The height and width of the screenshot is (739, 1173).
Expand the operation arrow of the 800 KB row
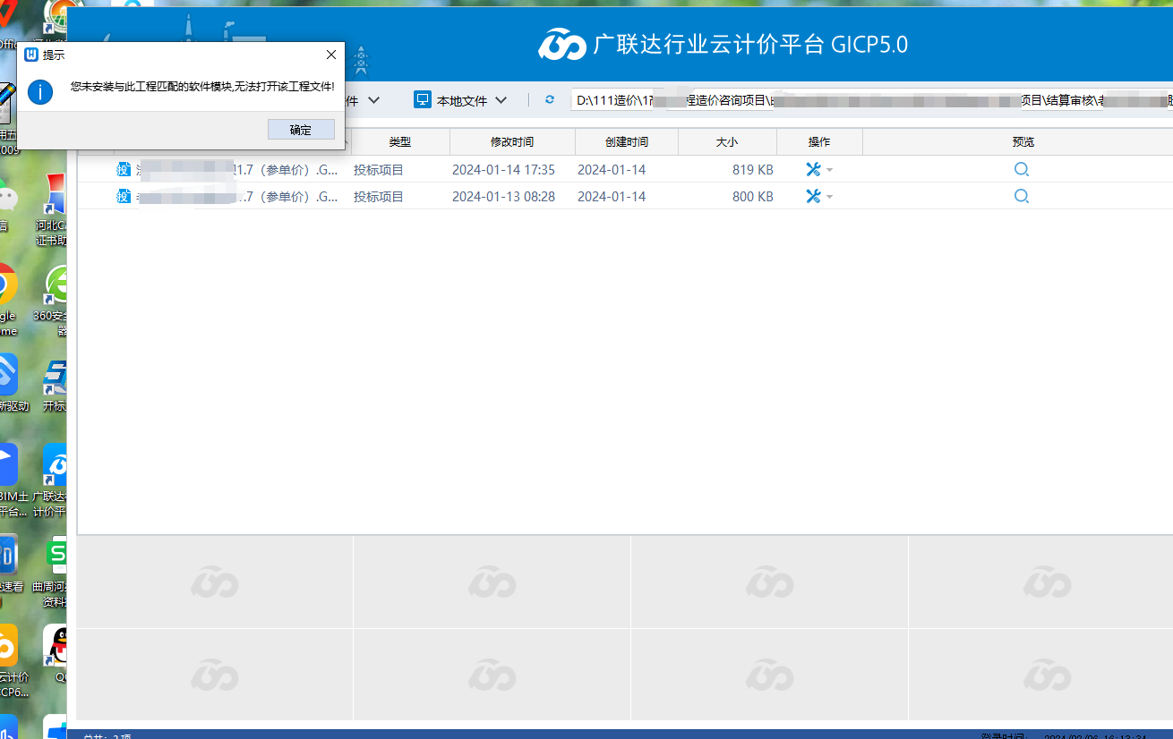coord(830,197)
